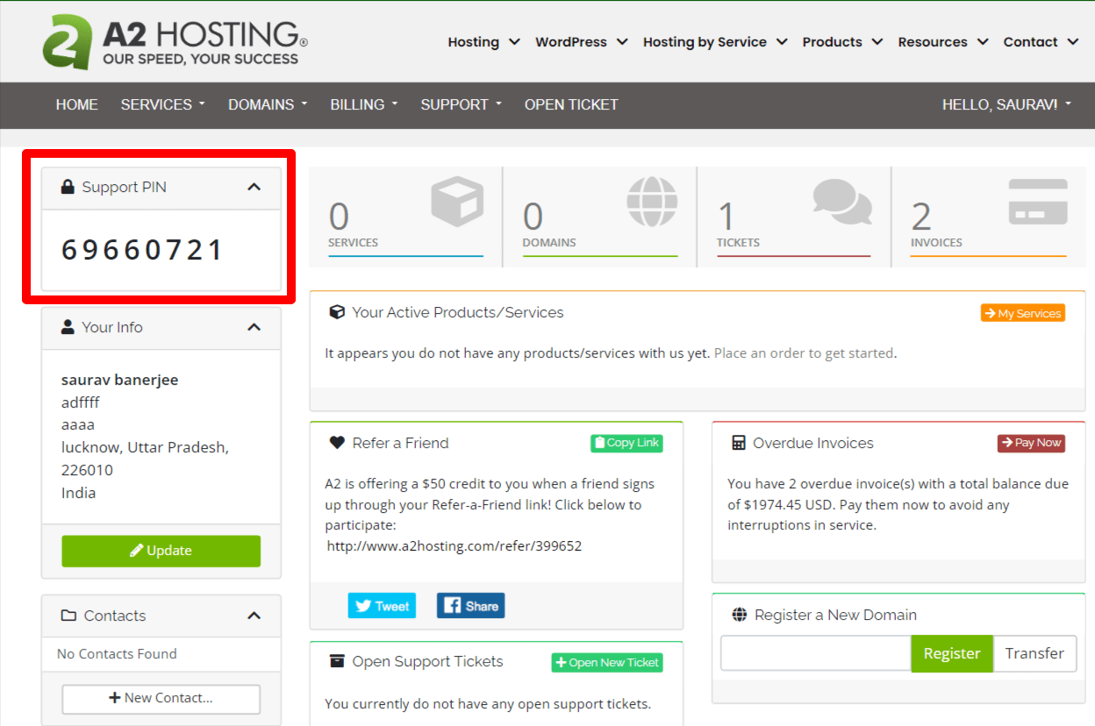Collapse the Support PIN panel
This screenshot has height=726, width=1095.
254,187
